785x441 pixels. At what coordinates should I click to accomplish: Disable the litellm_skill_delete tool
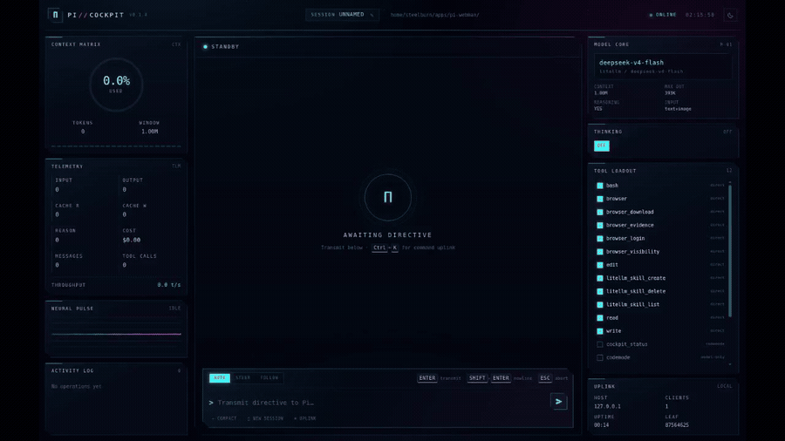point(600,291)
